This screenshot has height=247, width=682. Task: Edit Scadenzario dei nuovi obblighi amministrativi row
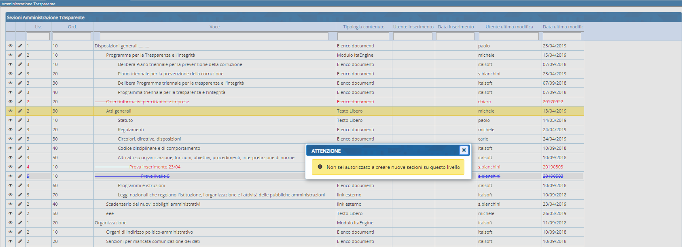pyautogui.click(x=20, y=204)
